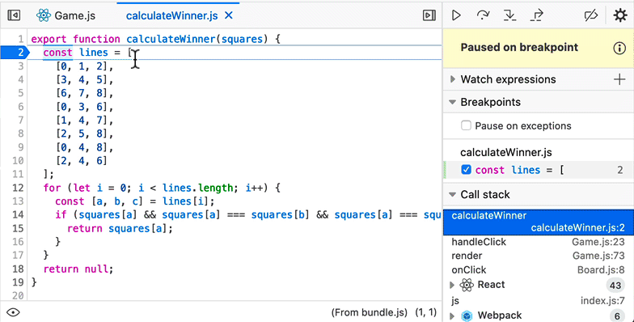634x322 pixels.
Task: Select the js index.js:7 frame
Action: [x=539, y=301]
